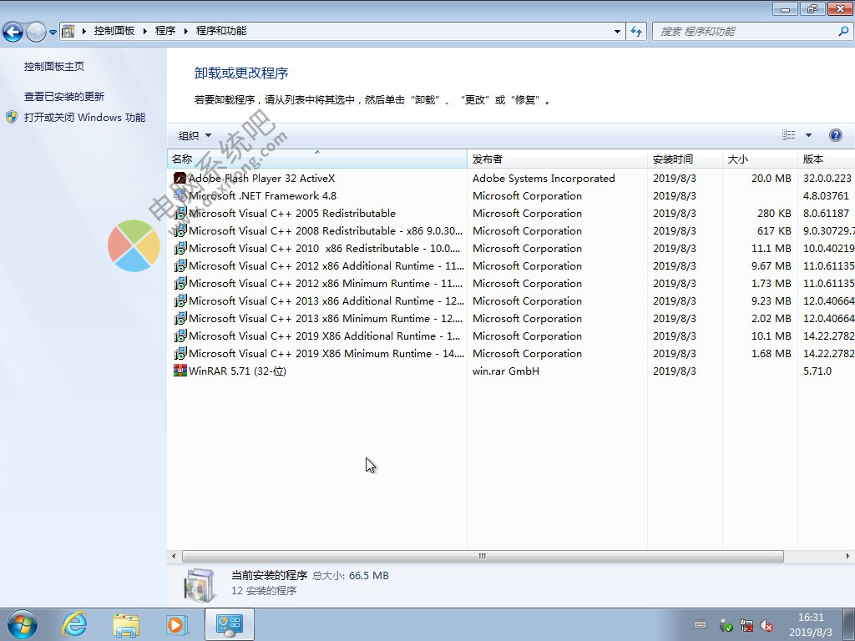Open 查看已安装的更新 link

tap(63, 97)
